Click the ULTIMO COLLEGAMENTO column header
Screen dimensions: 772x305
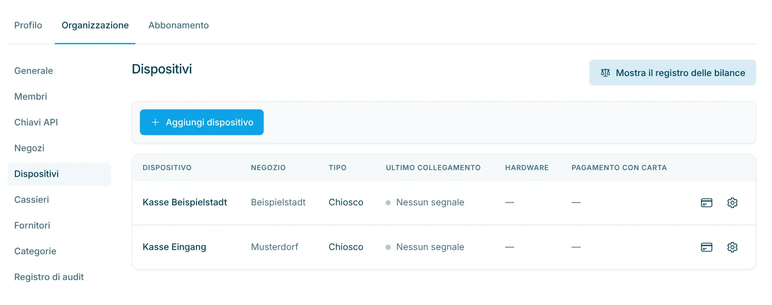pyautogui.click(x=433, y=168)
